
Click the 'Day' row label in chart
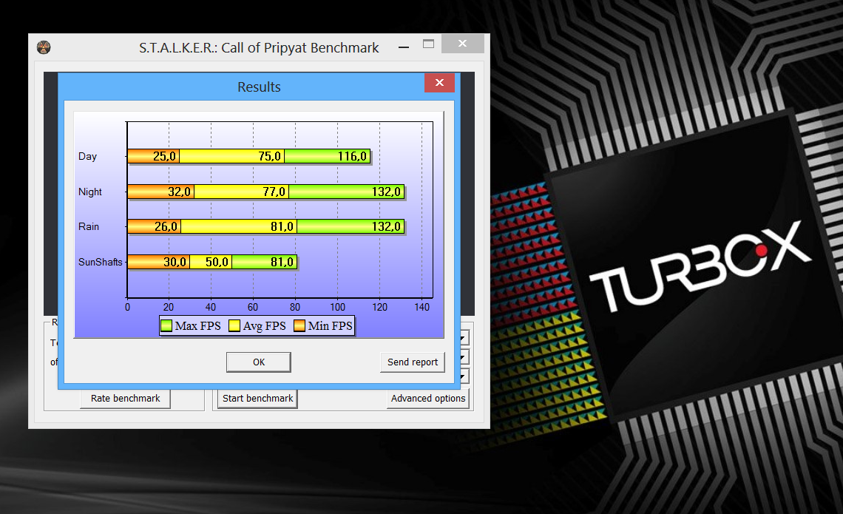(88, 157)
